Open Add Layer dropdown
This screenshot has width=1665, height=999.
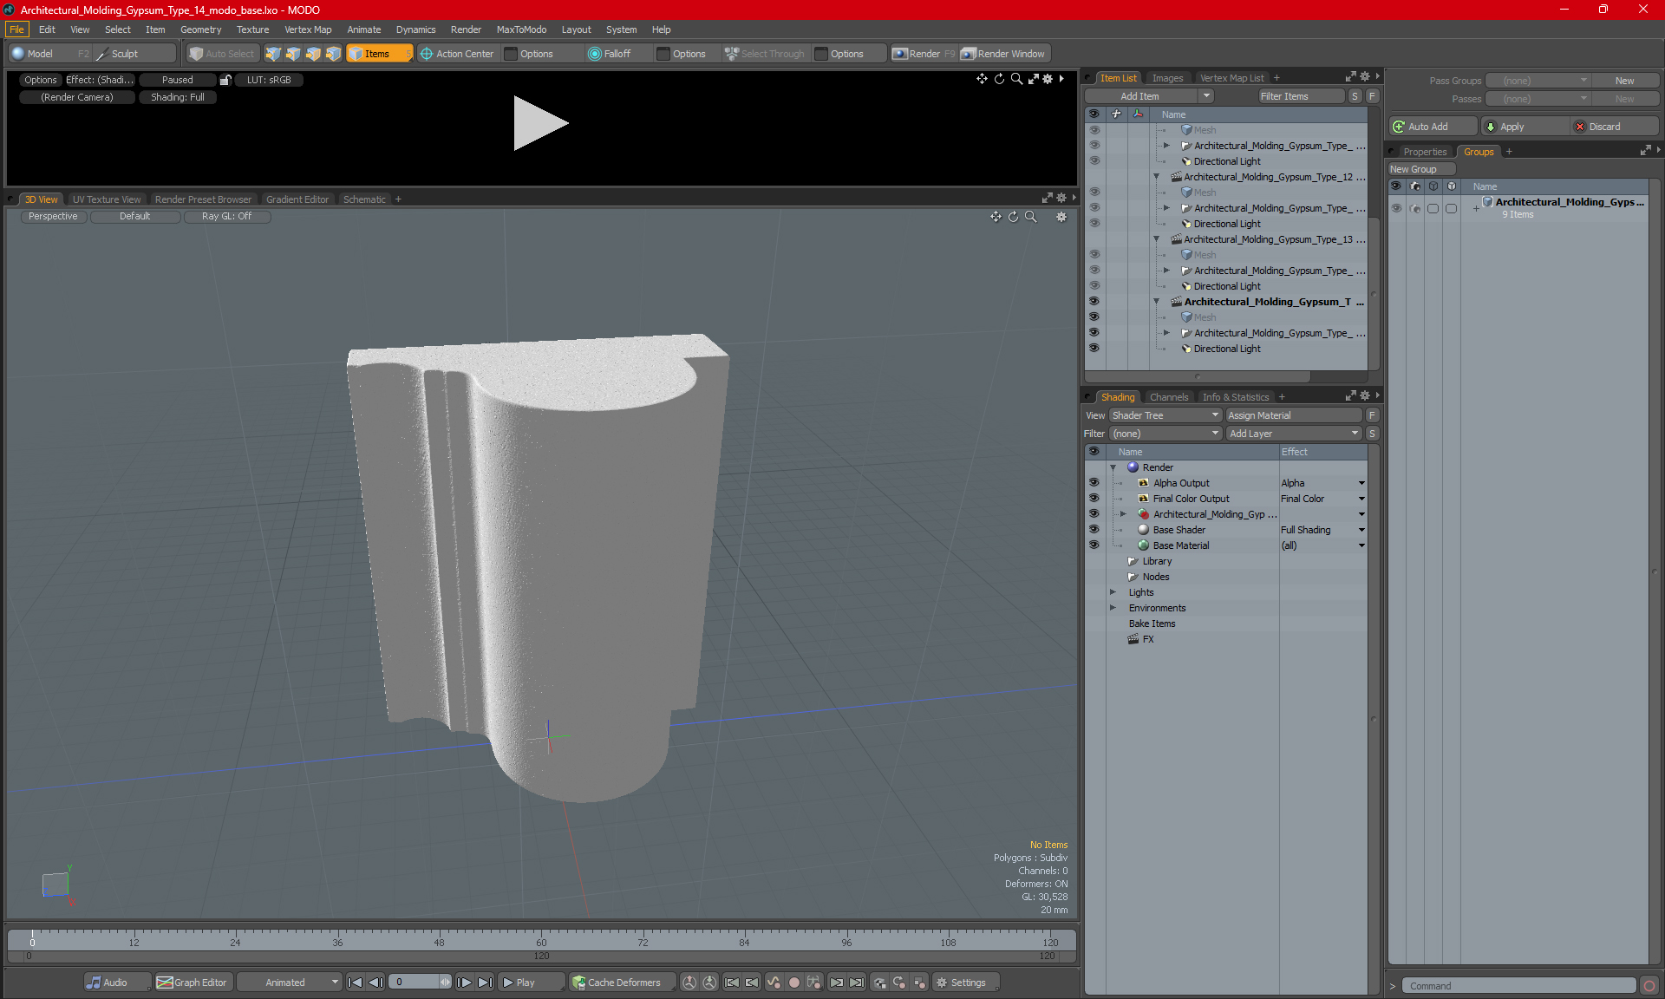(1294, 434)
